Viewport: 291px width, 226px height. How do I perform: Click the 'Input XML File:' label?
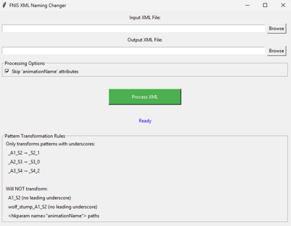pyautogui.click(x=145, y=17)
